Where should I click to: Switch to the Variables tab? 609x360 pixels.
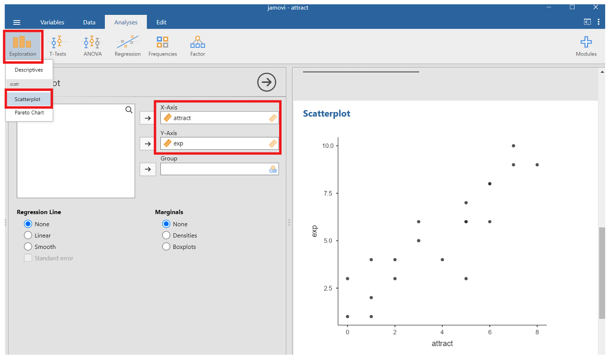click(52, 22)
